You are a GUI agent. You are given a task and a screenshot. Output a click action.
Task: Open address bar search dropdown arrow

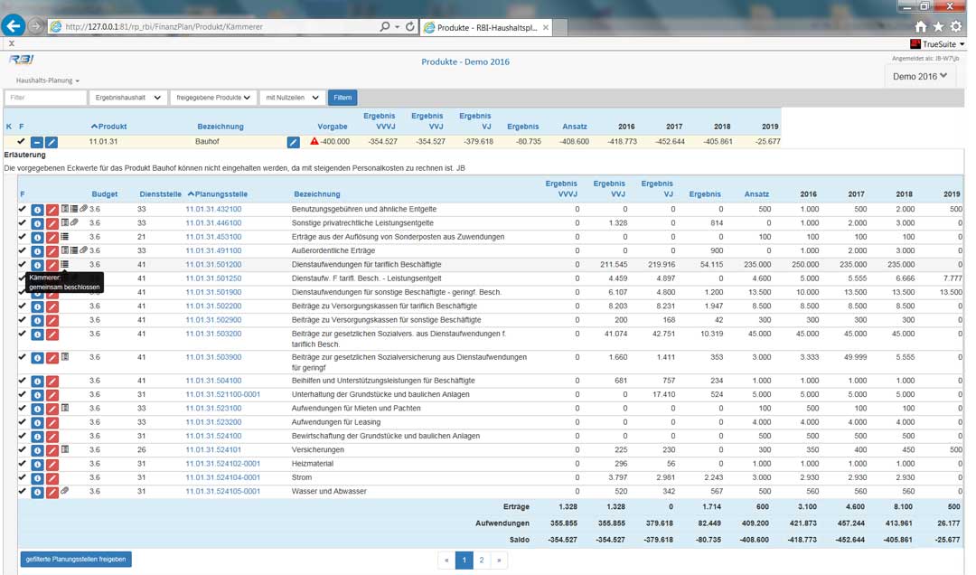pos(397,27)
